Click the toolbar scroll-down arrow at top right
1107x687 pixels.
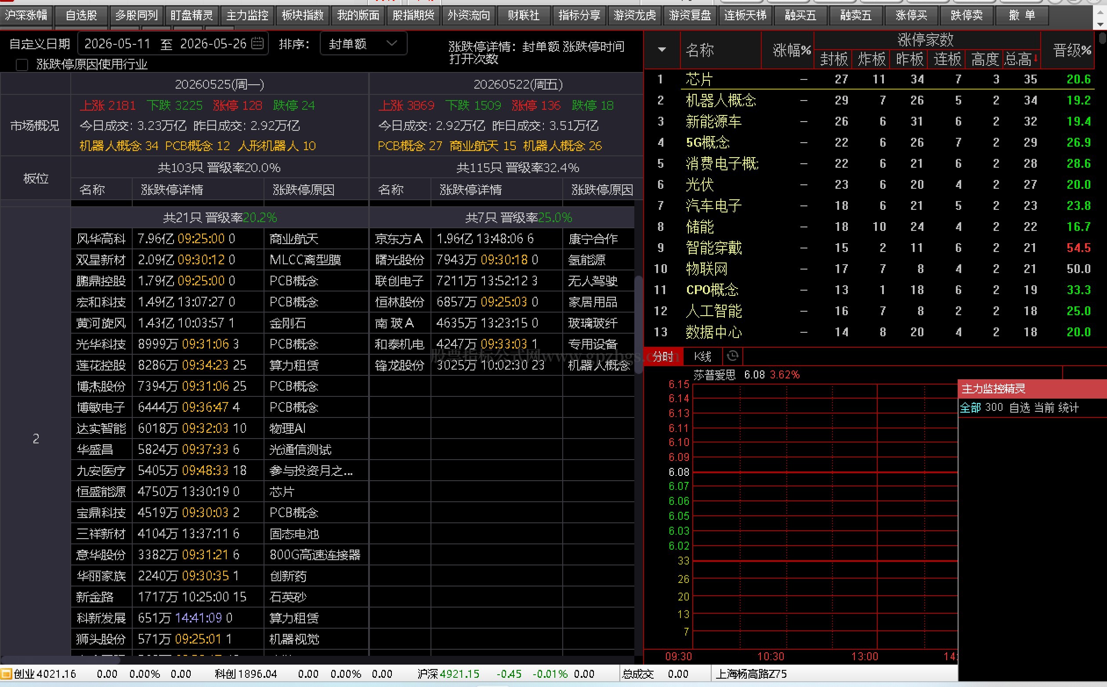1100,25
